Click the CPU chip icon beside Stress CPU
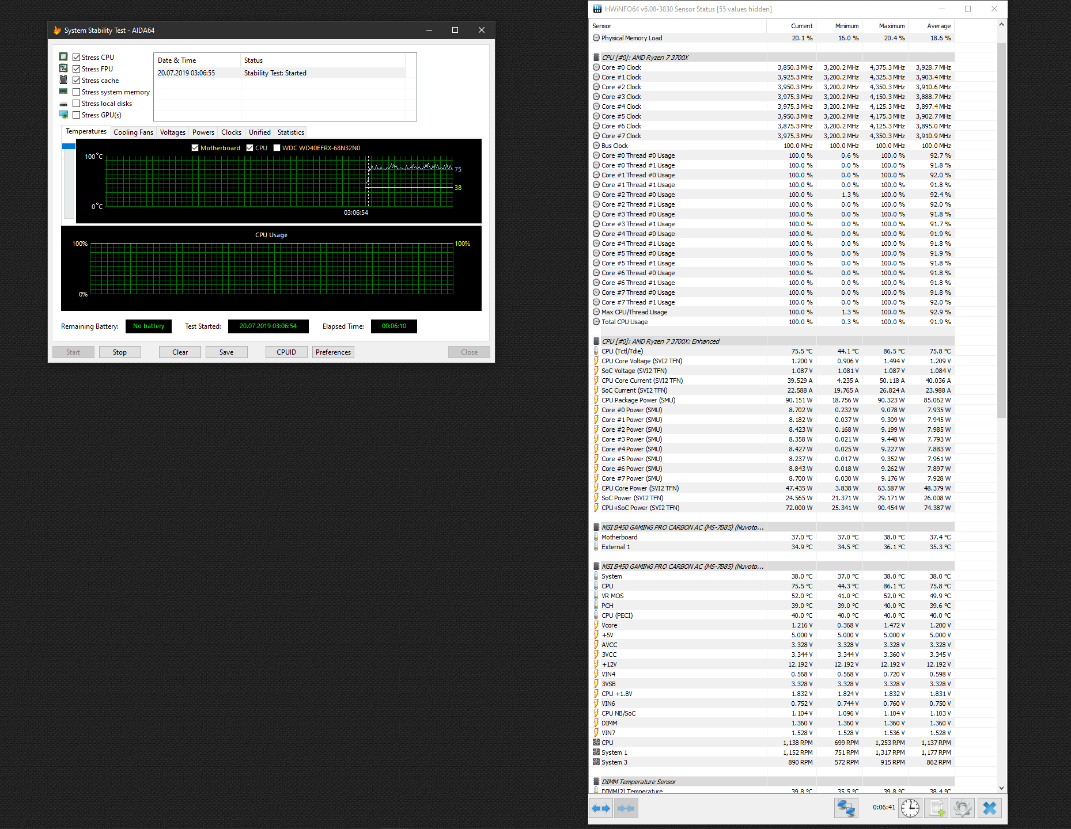The width and height of the screenshot is (1071, 829). click(63, 57)
